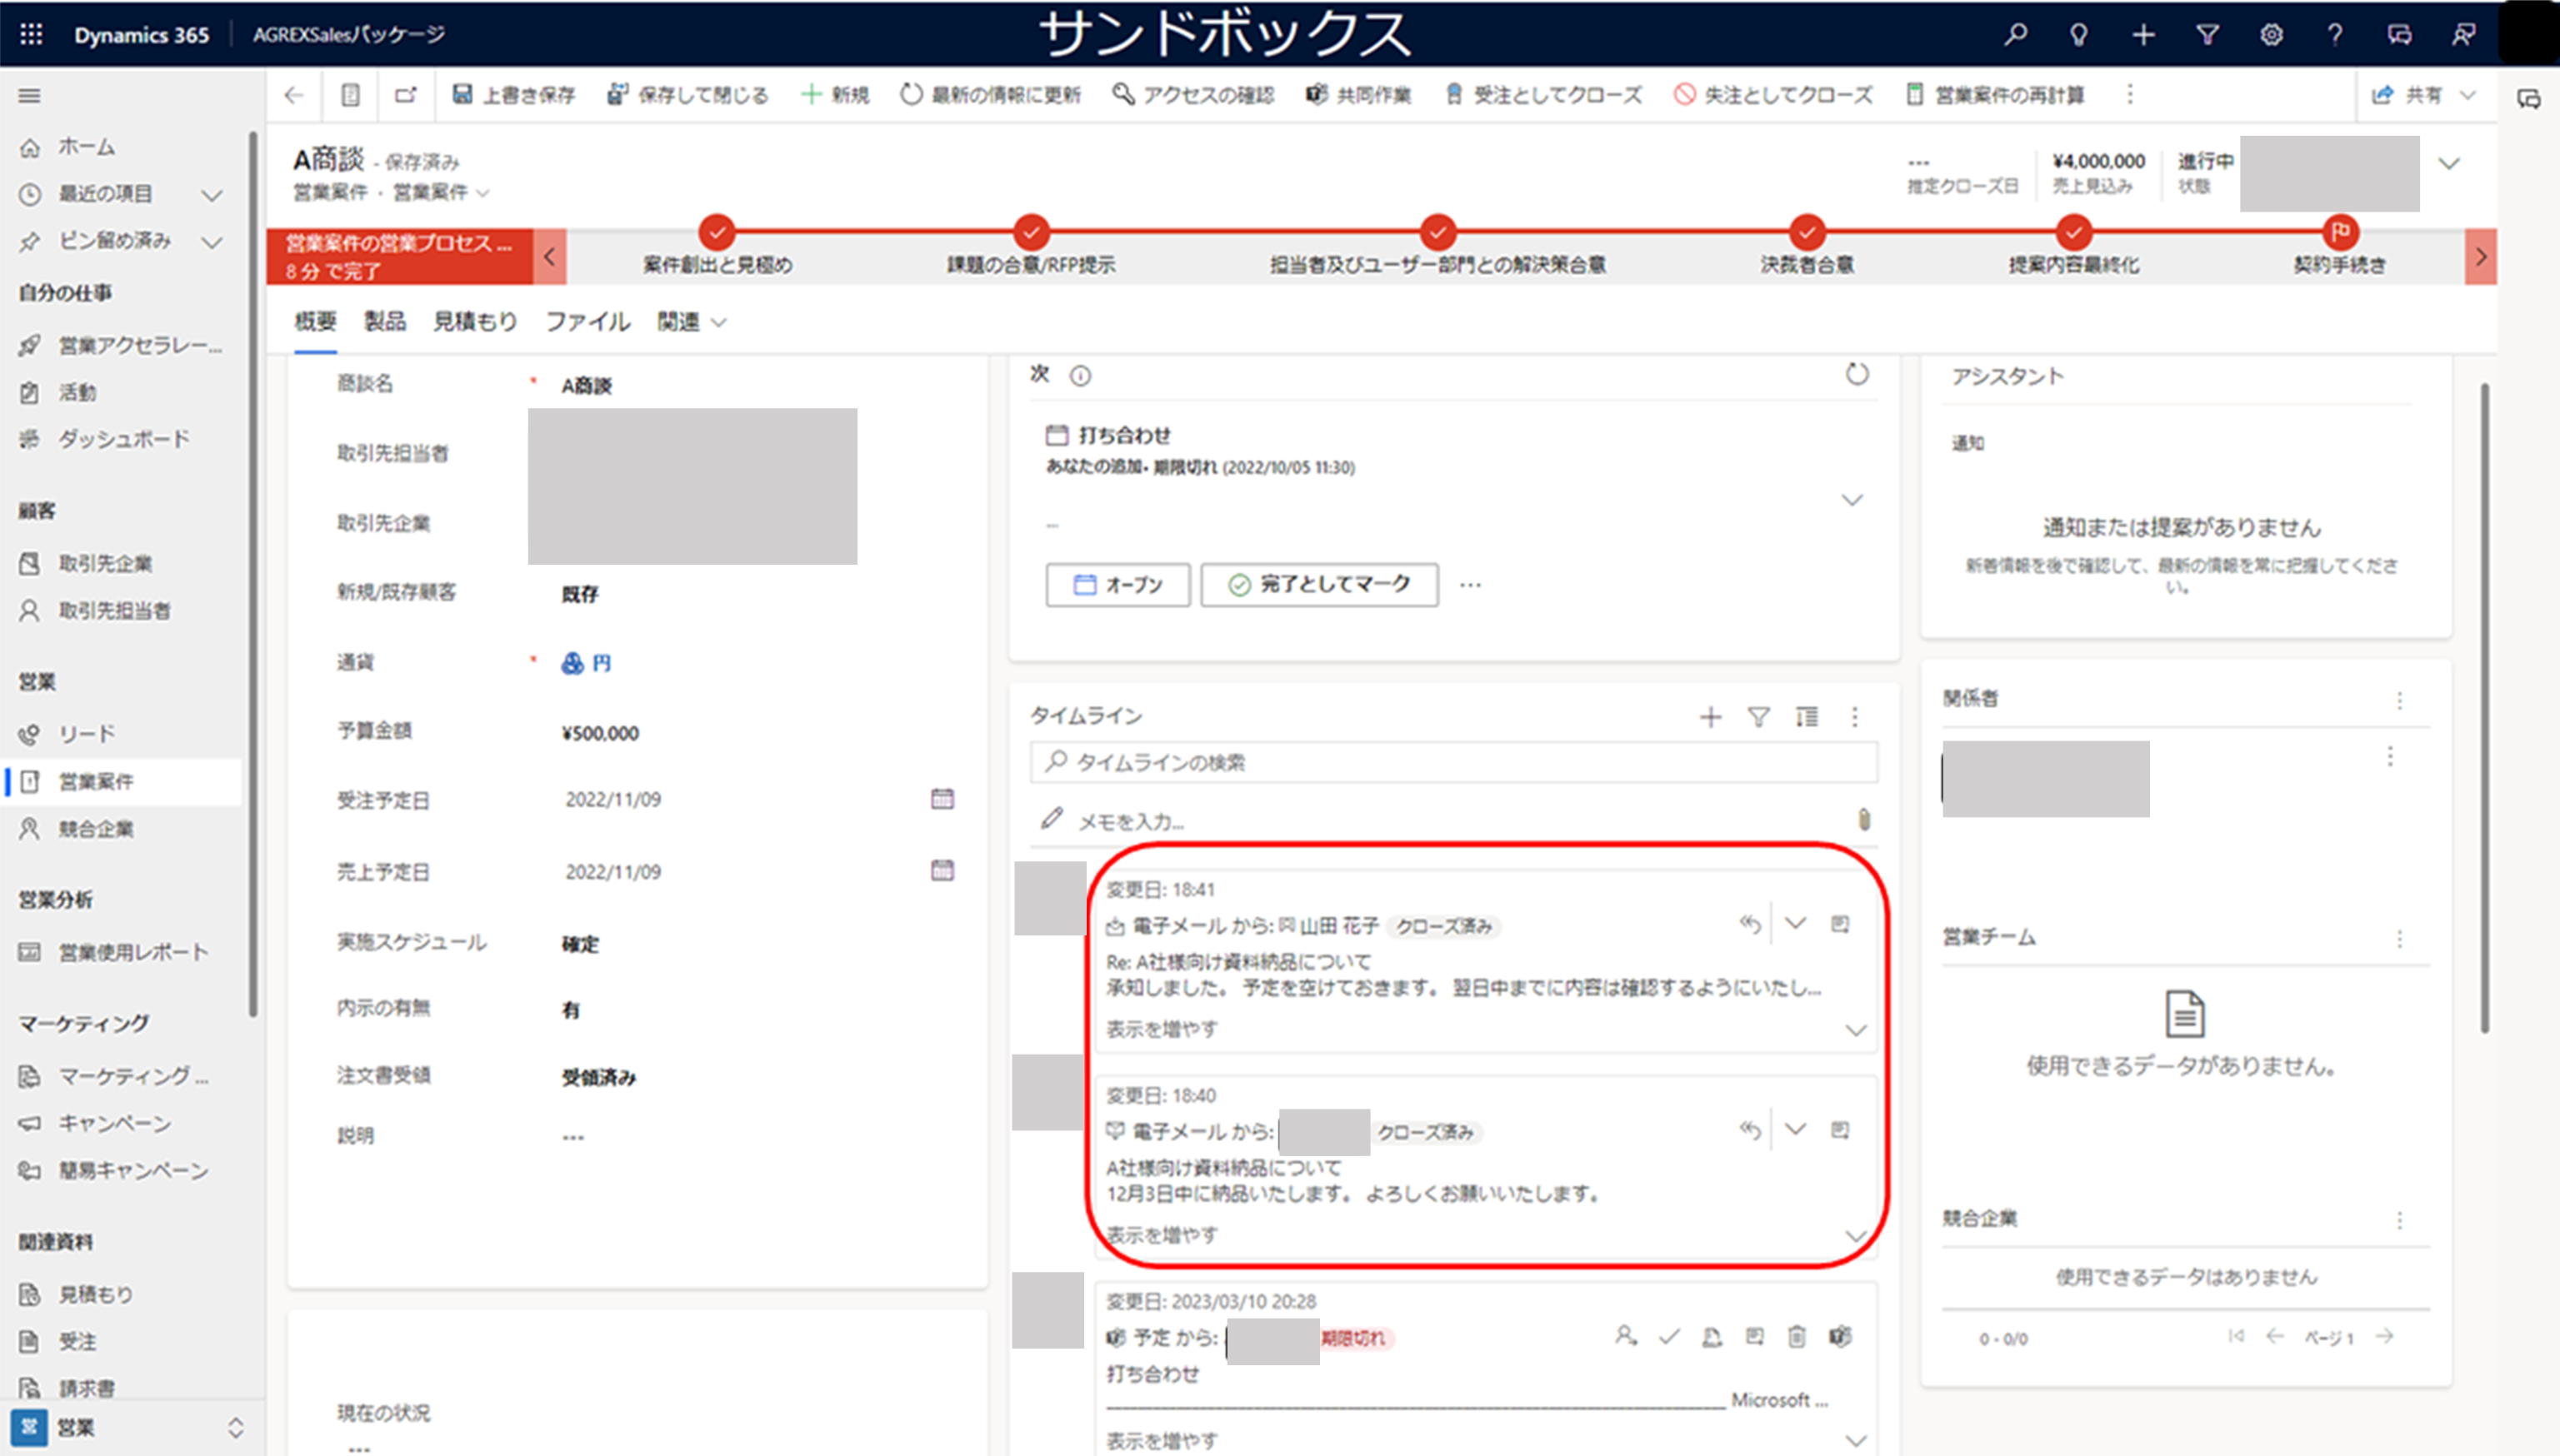Viewport: 2560px width, 1456px height.
Task: Click the 共有 share button
Action: pyautogui.click(x=2408, y=95)
